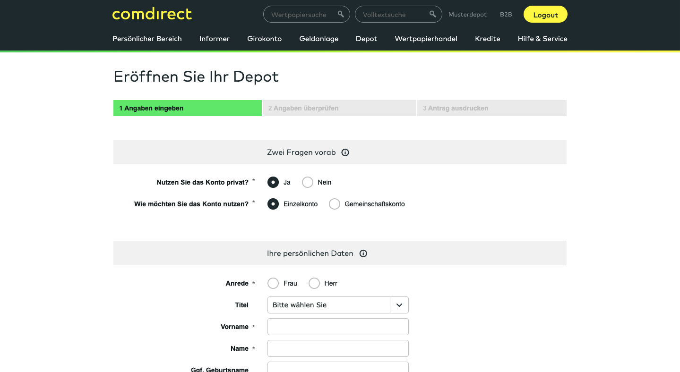Click the comdirect logo
The width and height of the screenshot is (680, 372).
pyautogui.click(x=152, y=14)
